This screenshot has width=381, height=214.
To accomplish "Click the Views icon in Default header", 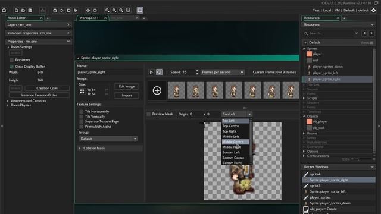I will (x=371, y=43).
